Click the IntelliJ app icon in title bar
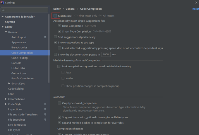The height and width of the screenshot is (135, 199). coord(2,2)
